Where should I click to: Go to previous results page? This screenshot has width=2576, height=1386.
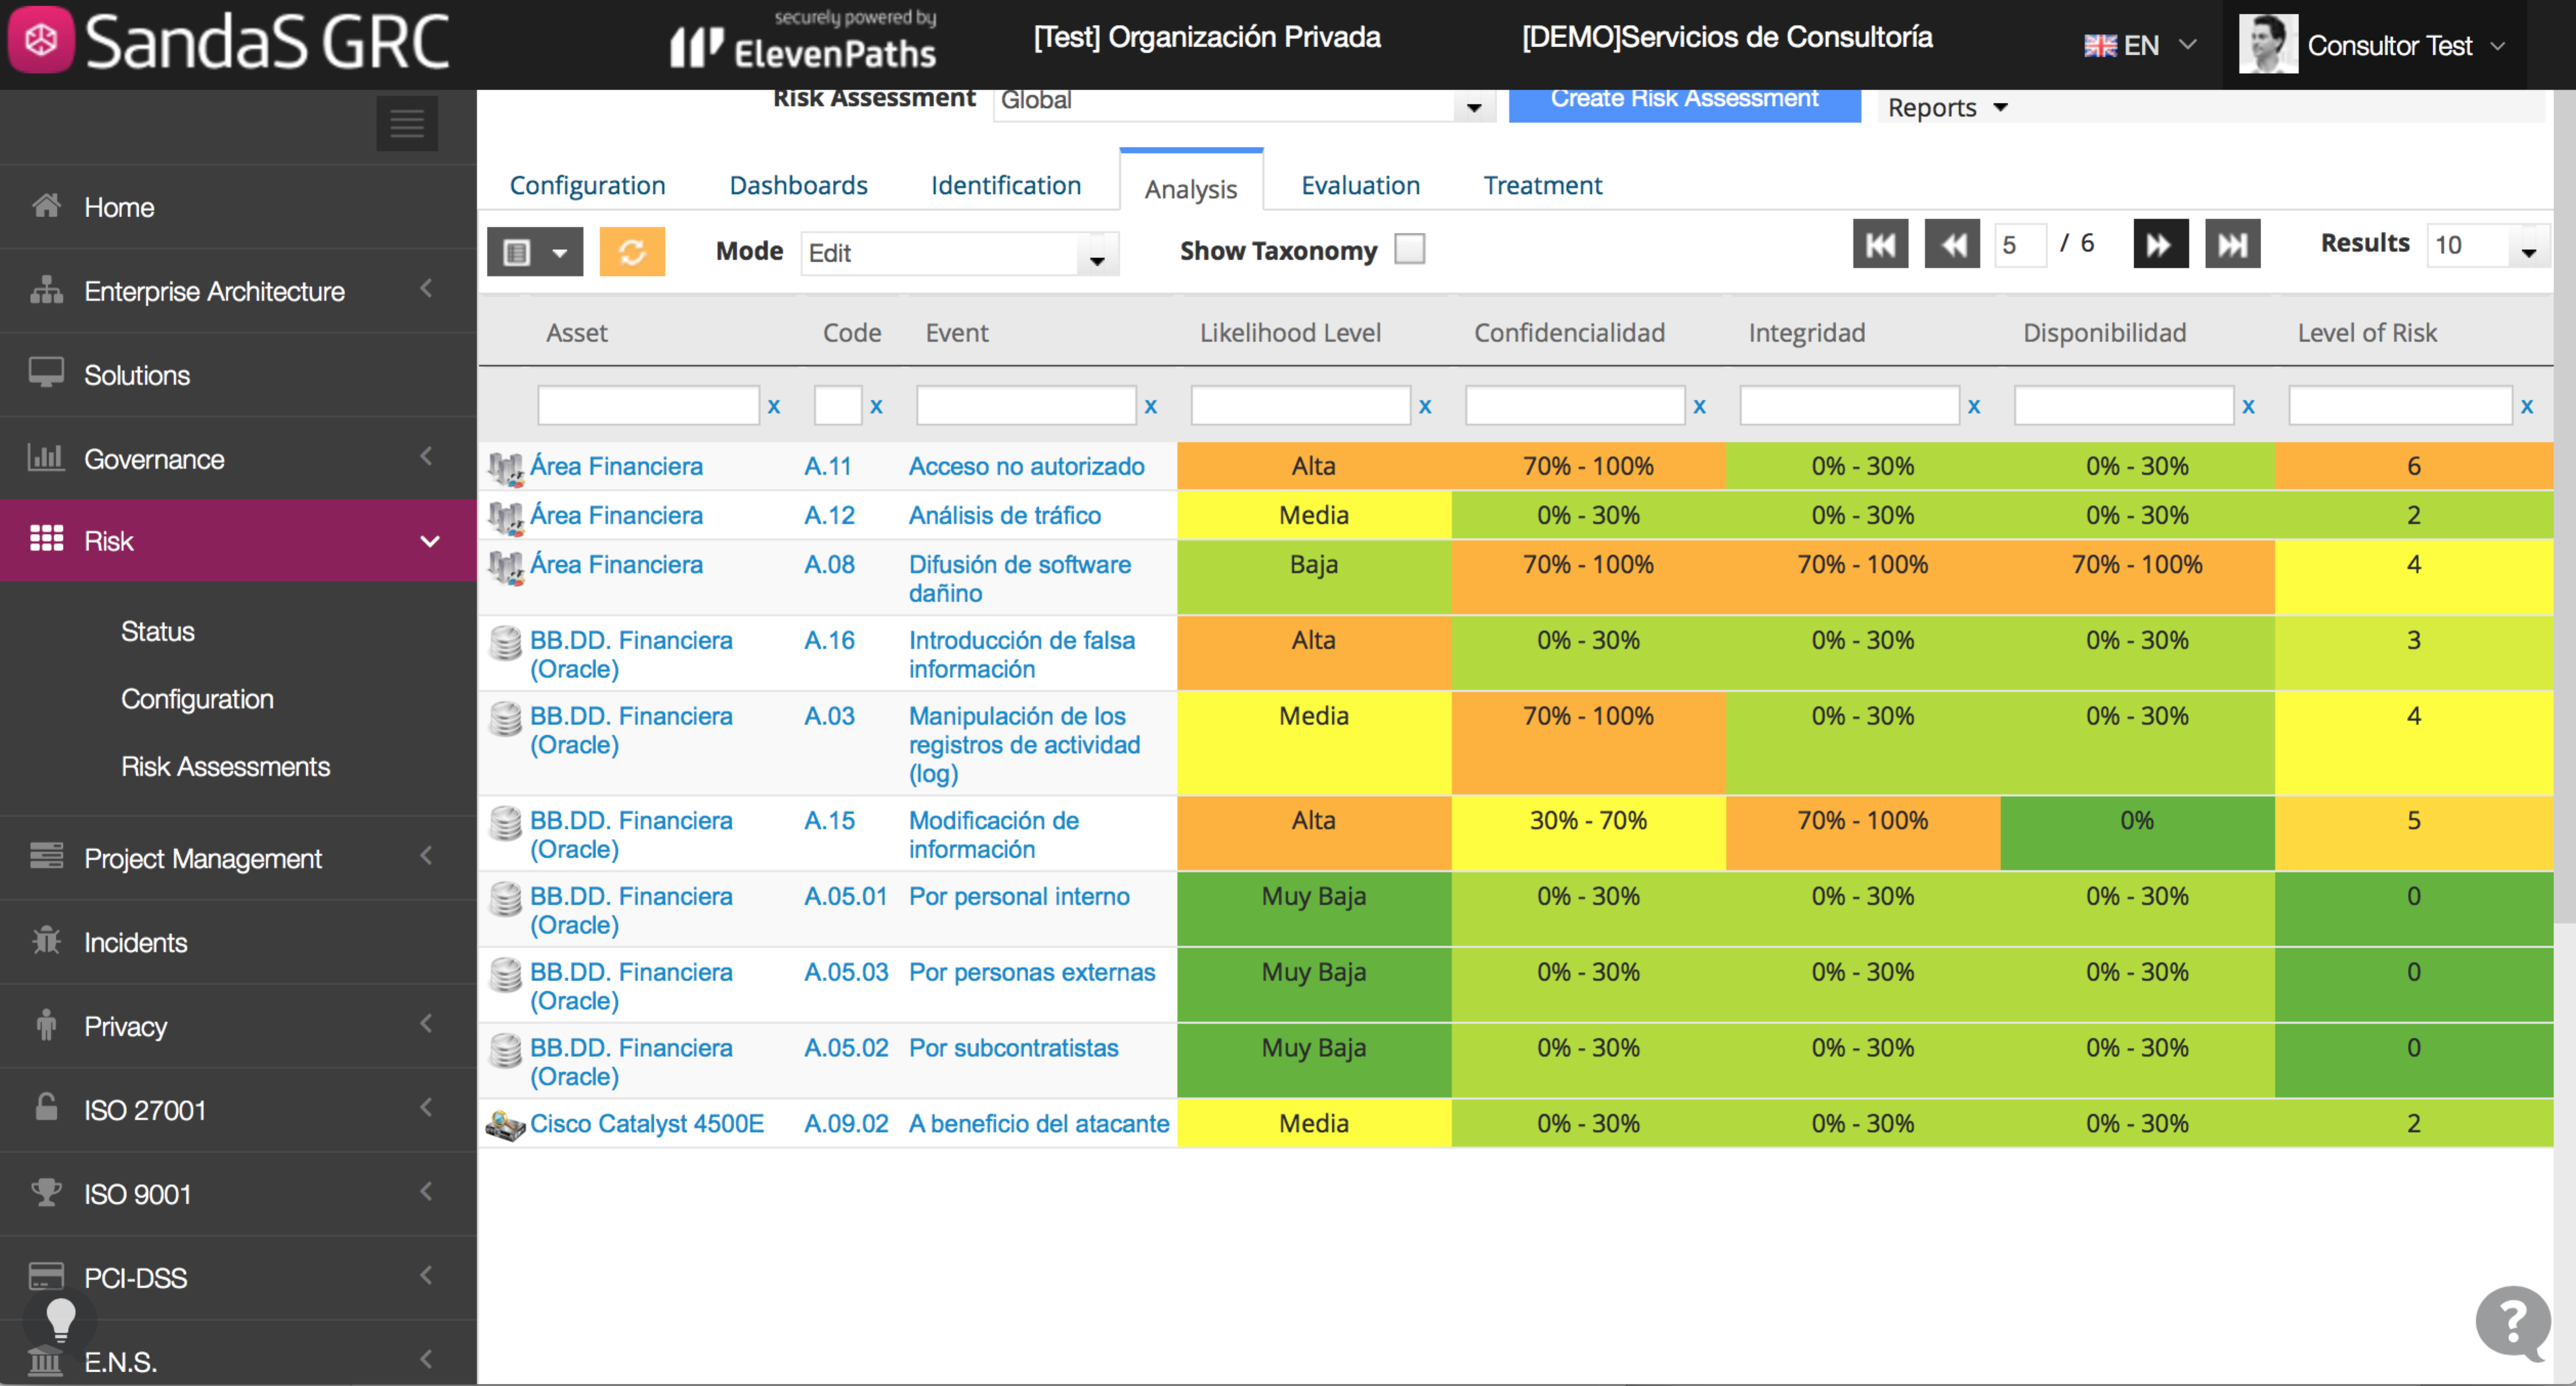tap(1951, 245)
